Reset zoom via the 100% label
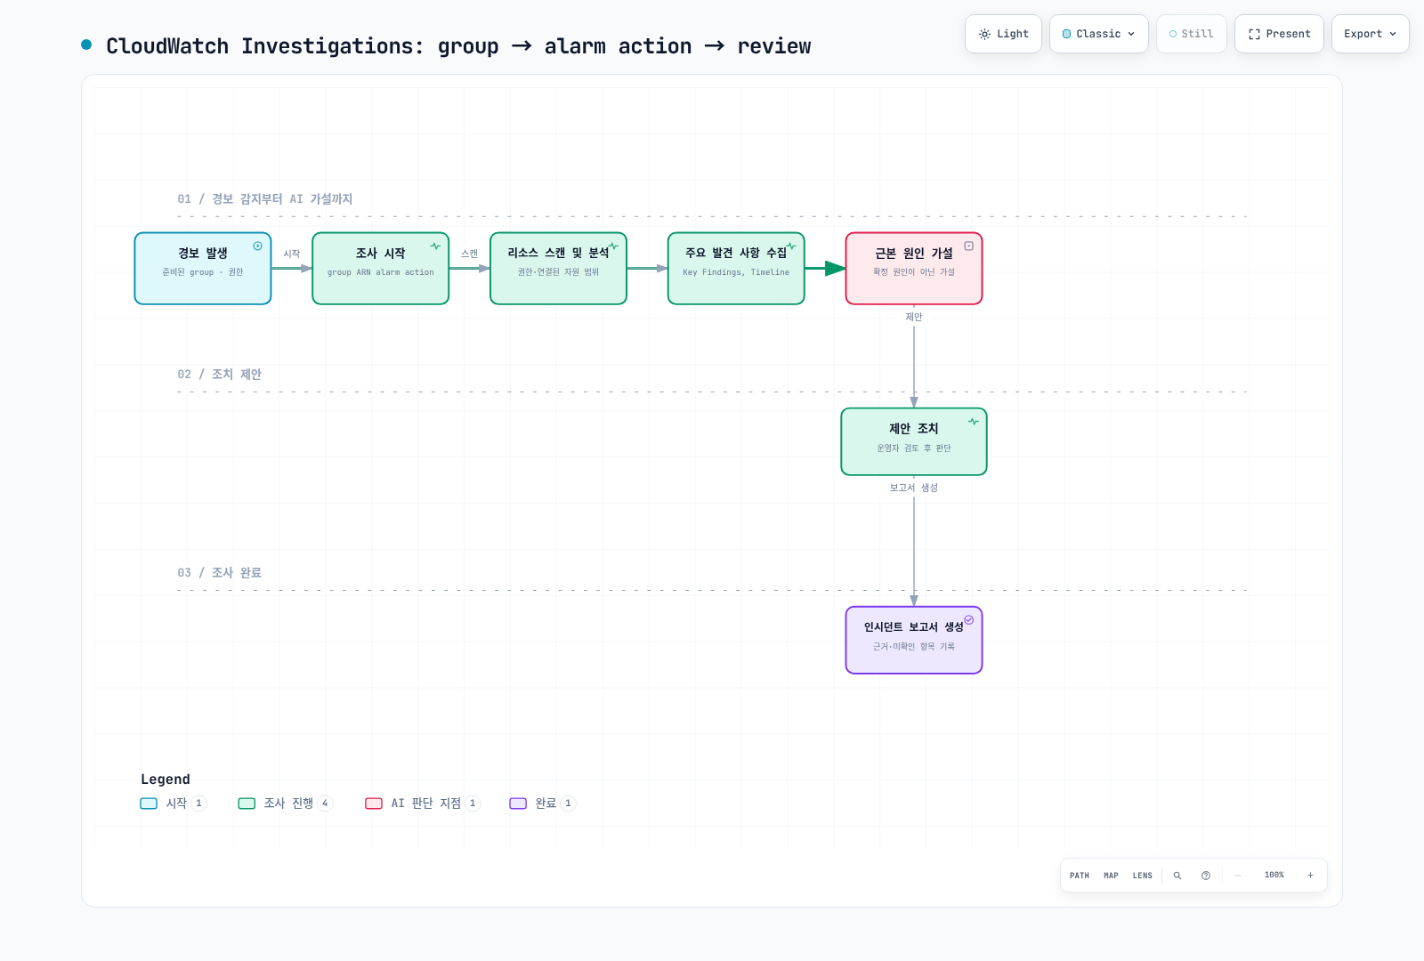The image size is (1424, 961). click(x=1274, y=876)
